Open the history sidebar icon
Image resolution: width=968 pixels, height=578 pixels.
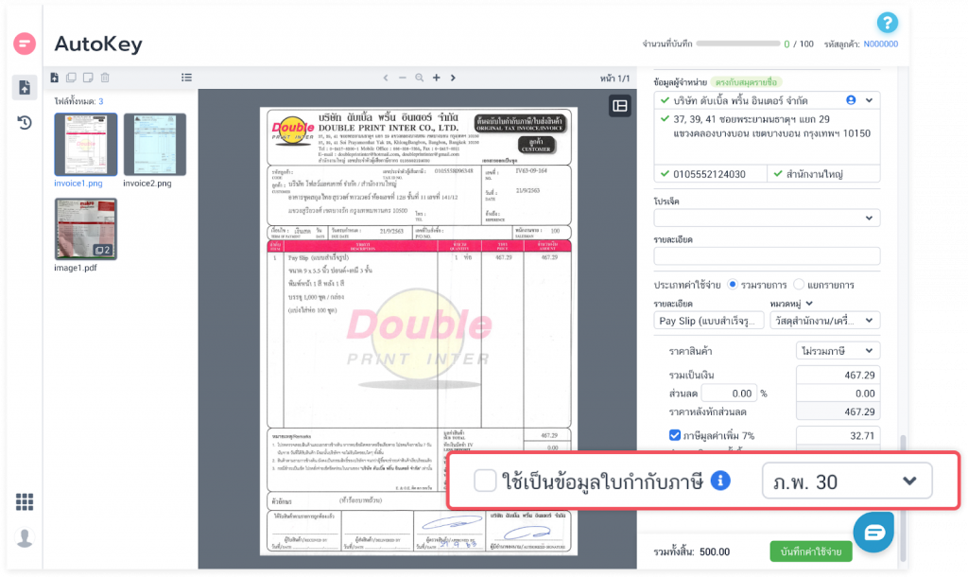[x=26, y=122]
